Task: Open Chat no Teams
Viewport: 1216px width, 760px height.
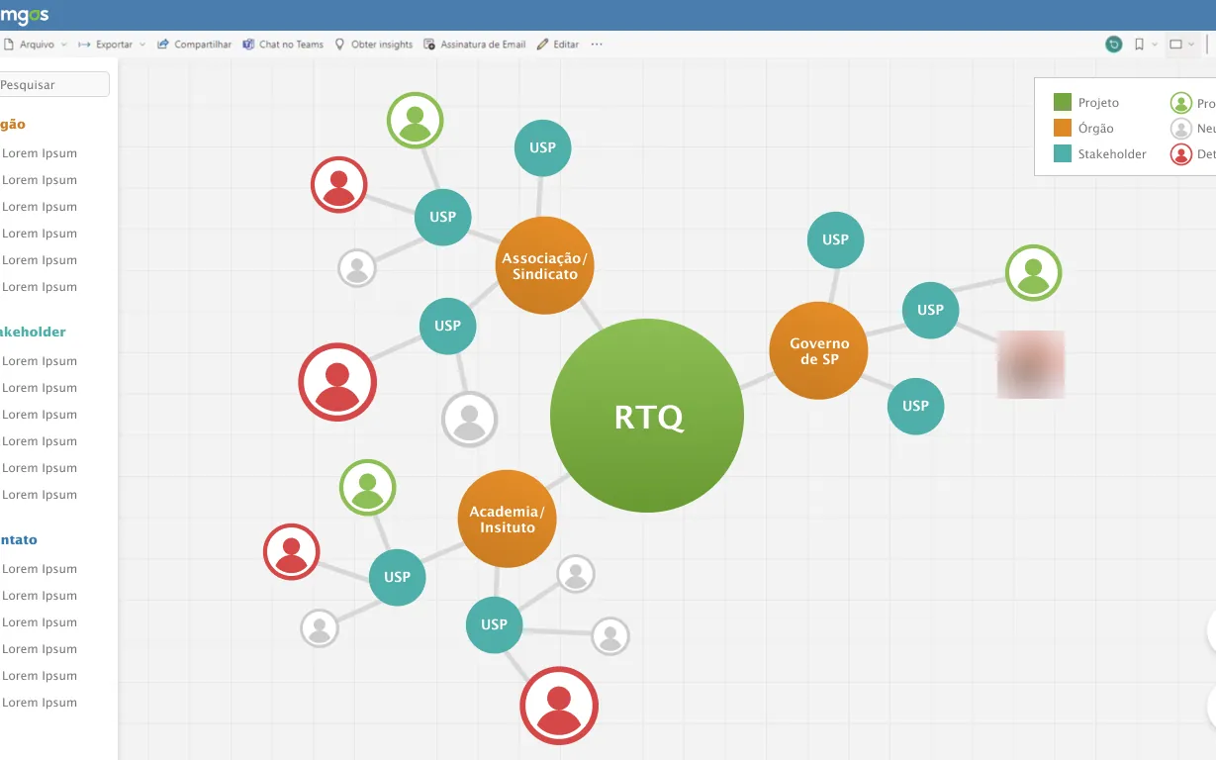Action: pyautogui.click(x=283, y=45)
